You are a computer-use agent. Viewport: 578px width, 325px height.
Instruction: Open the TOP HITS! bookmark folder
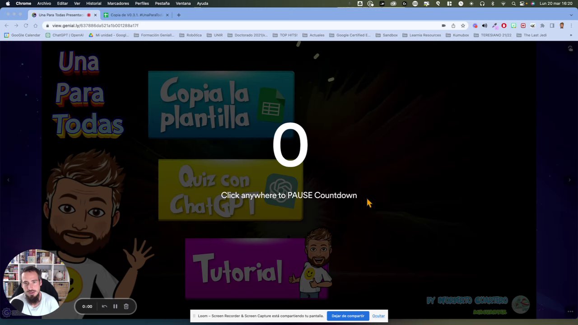pyautogui.click(x=285, y=35)
